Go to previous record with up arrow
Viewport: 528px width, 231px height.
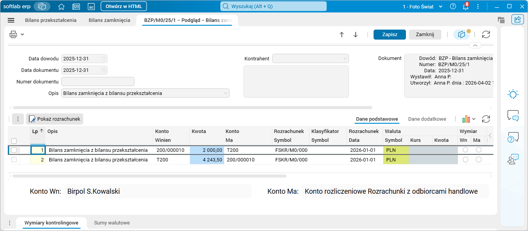(342, 35)
